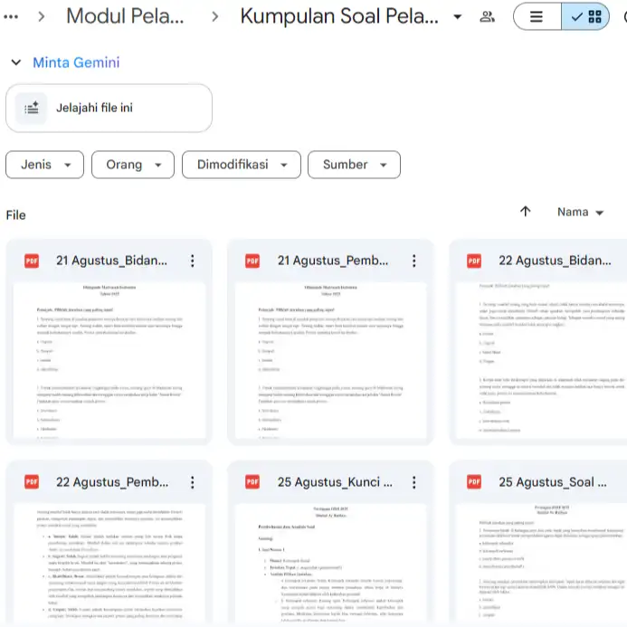The image size is (627, 627).
Task: Open more options for 21 Agustus_Bidan file
Action: click(192, 261)
